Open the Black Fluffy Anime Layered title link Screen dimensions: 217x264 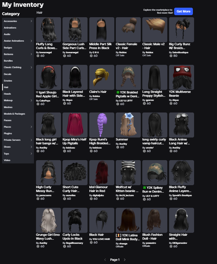pyautogui.click(x=180, y=189)
